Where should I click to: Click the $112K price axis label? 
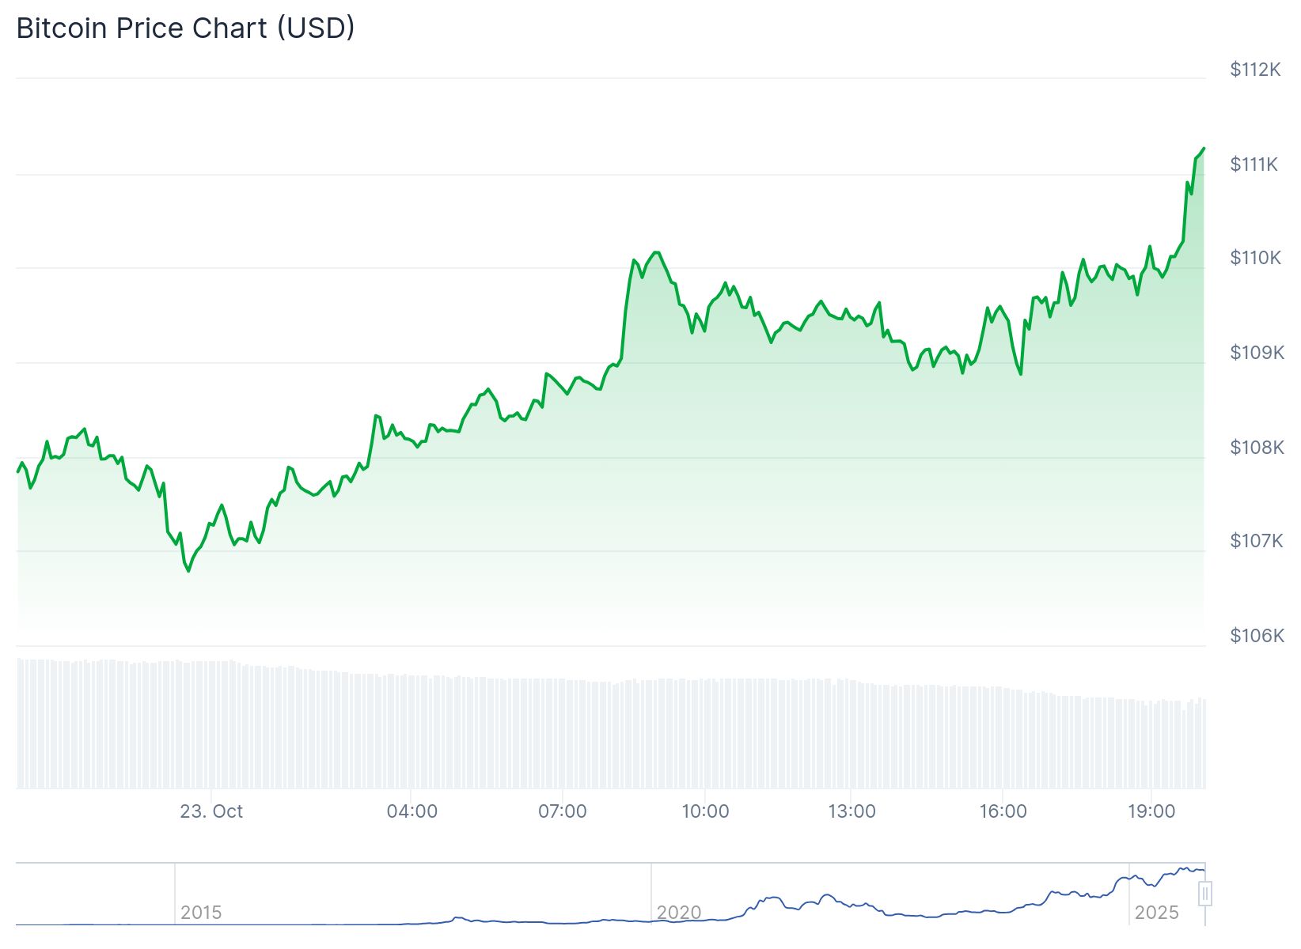click(1255, 70)
